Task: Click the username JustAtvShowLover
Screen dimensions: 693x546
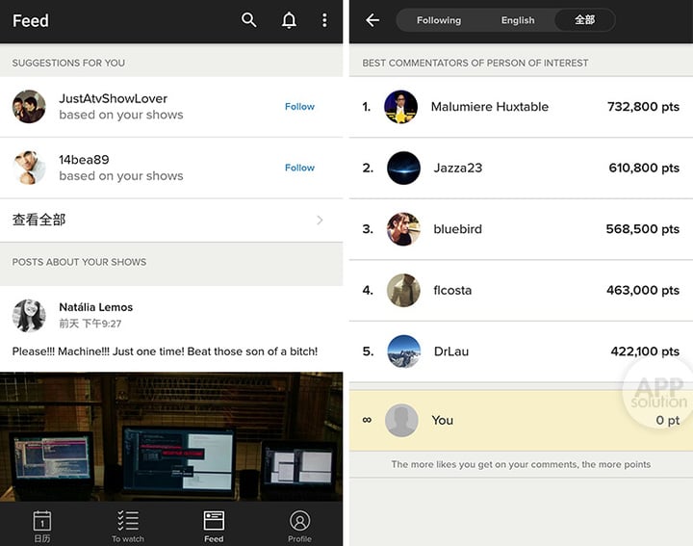Action: (114, 98)
